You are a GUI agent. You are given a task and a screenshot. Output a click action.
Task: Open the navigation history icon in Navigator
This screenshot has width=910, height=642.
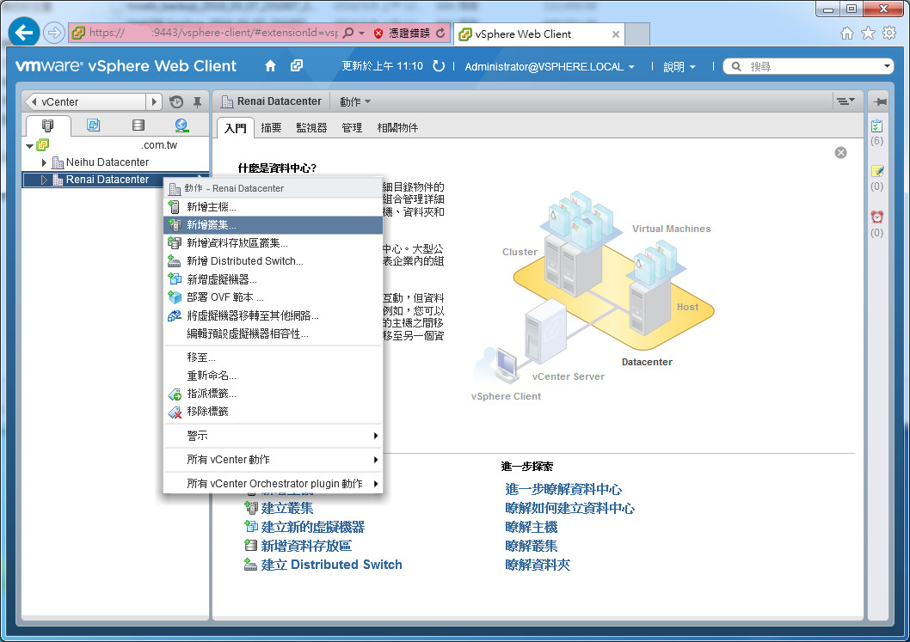coord(176,101)
